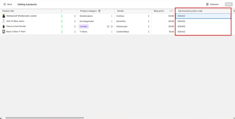Click the Product category column header
Screen dimensions: 235x119
tap(88, 11)
